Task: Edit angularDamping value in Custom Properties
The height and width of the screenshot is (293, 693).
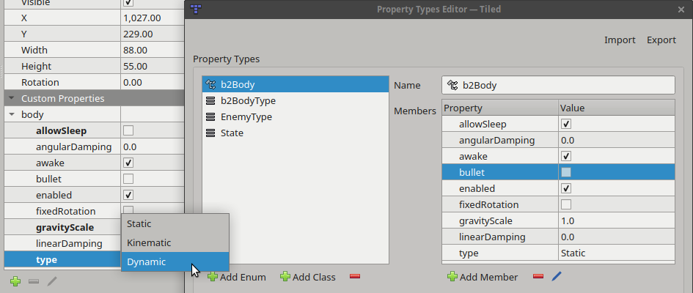Action: [152, 147]
